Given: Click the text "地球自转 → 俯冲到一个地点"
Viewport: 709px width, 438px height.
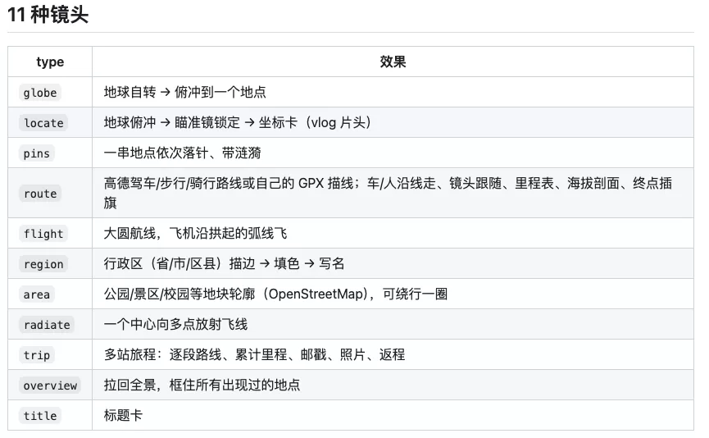Looking at the screenshot, I should (x=184, y=93).
